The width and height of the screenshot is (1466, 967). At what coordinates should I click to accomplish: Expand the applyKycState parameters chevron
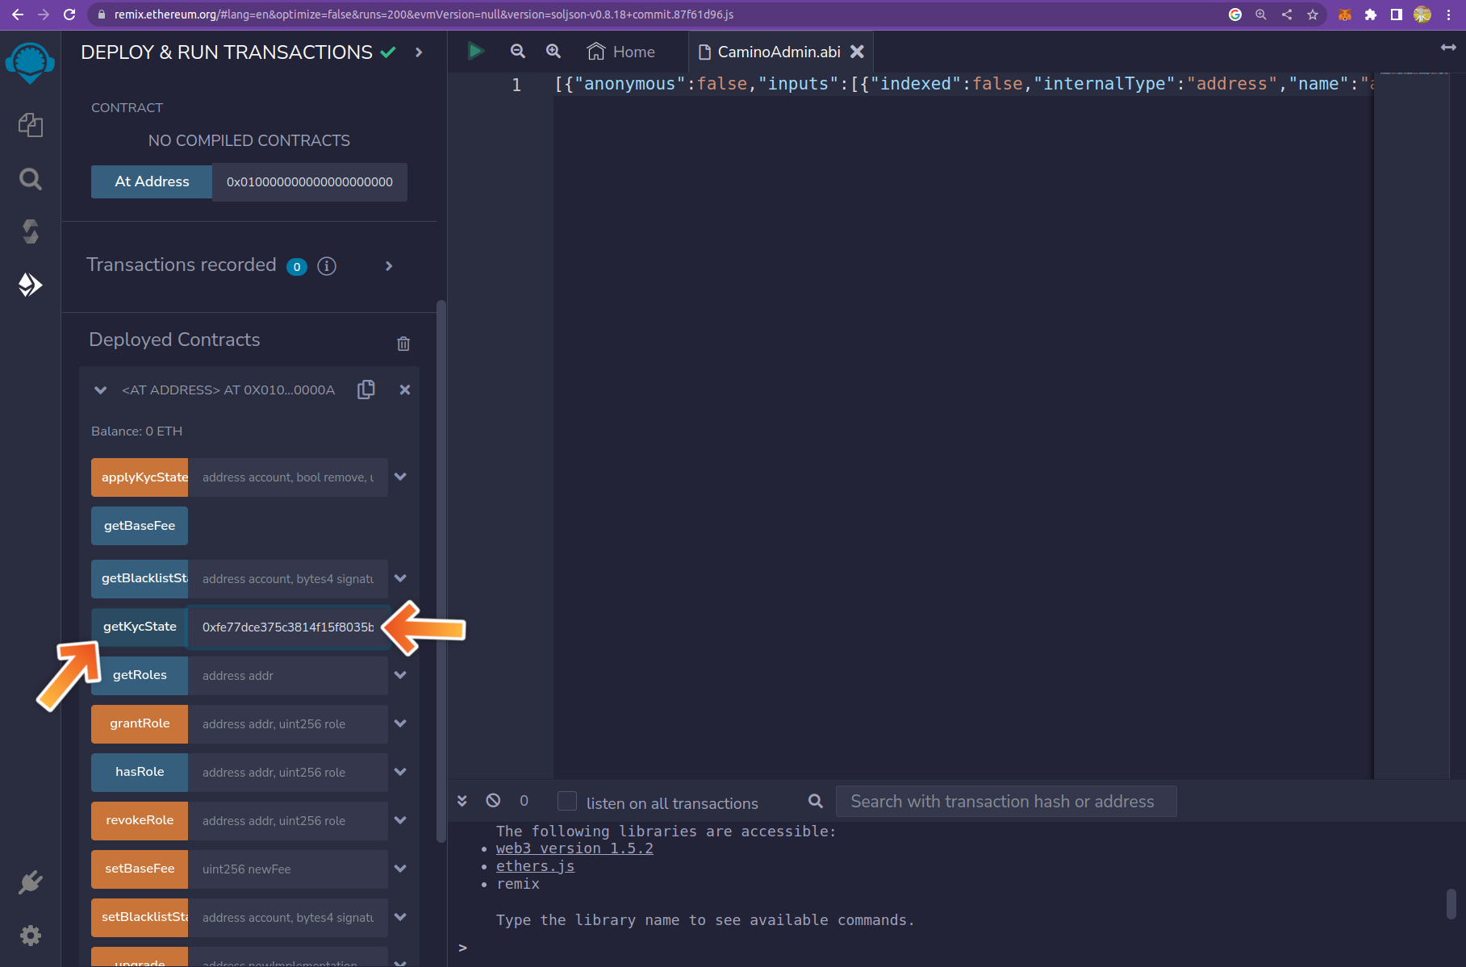click(x=400, y=477)
